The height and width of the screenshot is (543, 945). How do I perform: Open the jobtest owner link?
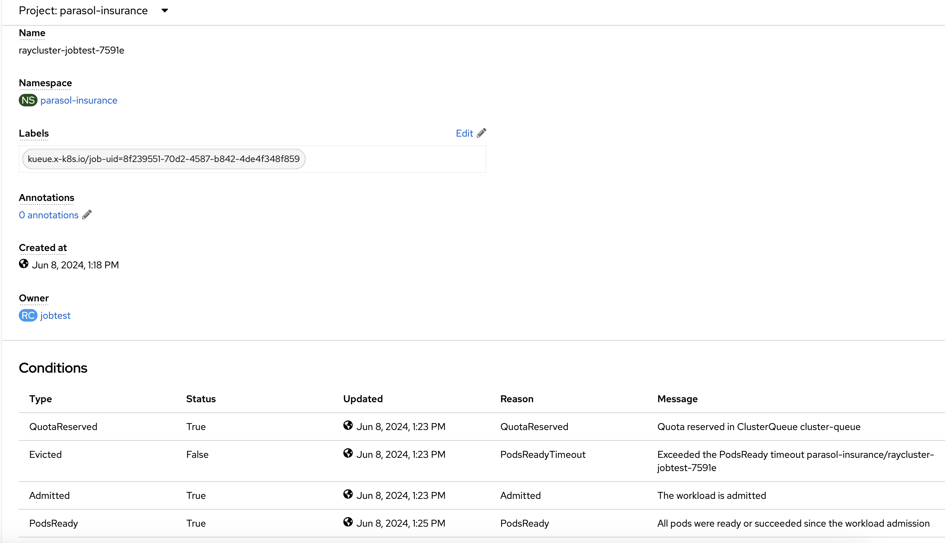pos(55,316)
